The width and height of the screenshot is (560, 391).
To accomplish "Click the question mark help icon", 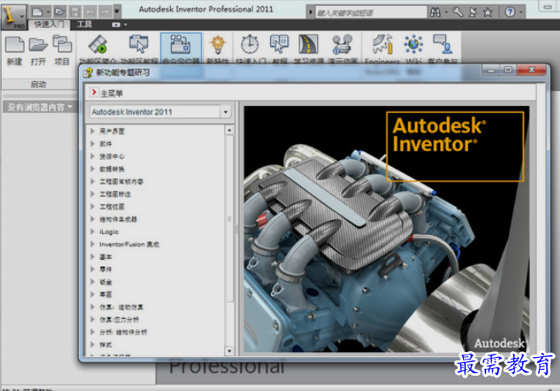I will pos(510,13).
